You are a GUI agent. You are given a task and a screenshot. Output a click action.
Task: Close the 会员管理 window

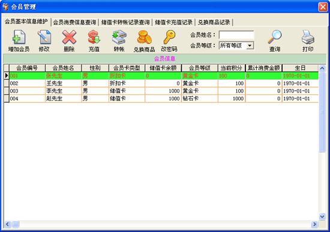tap(323, 7)
